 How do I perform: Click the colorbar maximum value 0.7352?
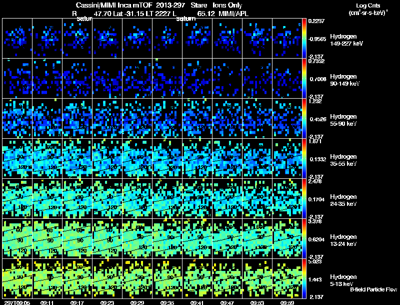point(316,61)
